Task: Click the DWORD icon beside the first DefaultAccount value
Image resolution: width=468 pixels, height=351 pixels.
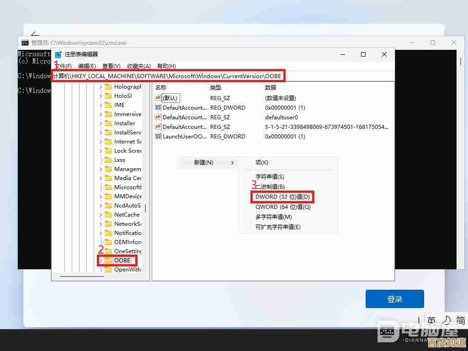Action: (x=158, y=107)
